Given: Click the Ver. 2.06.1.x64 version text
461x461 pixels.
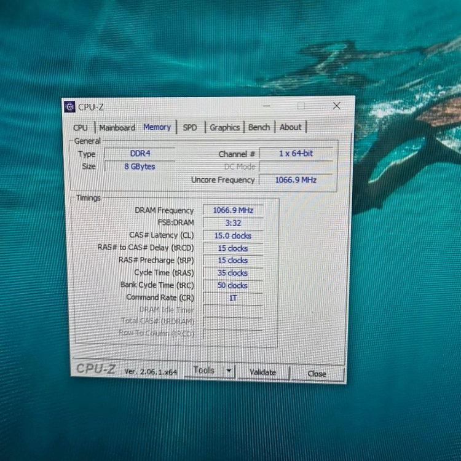Looking at the screenshot, I should [x=151, y=372].
